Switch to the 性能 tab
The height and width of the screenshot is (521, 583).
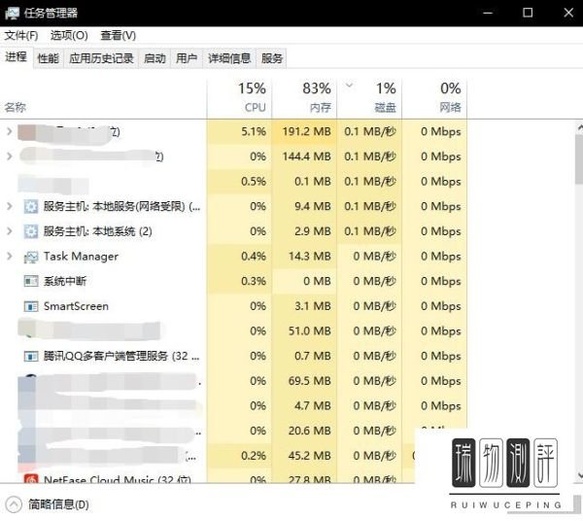tap(49, 58)
